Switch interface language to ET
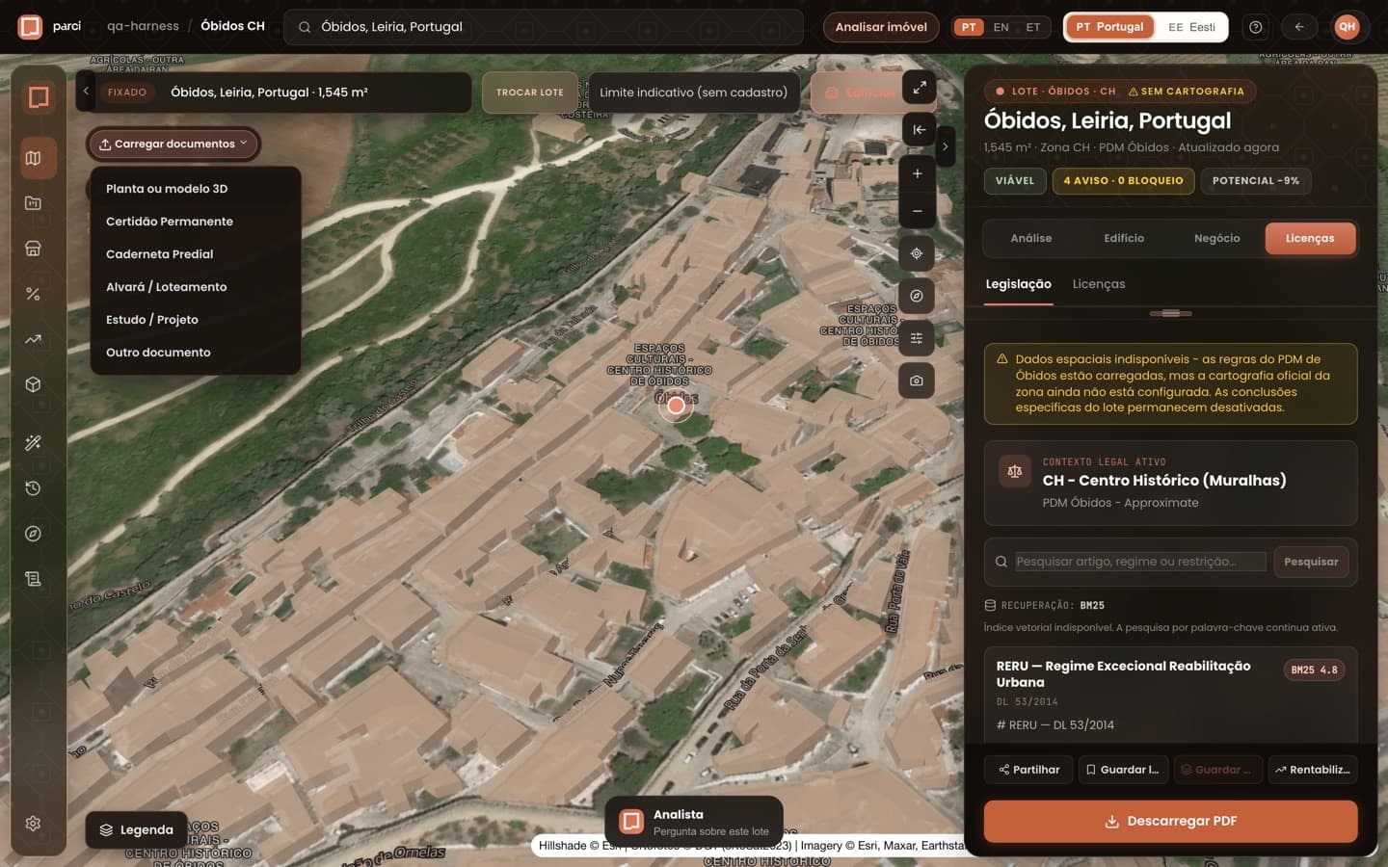1388x867 pixels. click(x=1033, y=27)
